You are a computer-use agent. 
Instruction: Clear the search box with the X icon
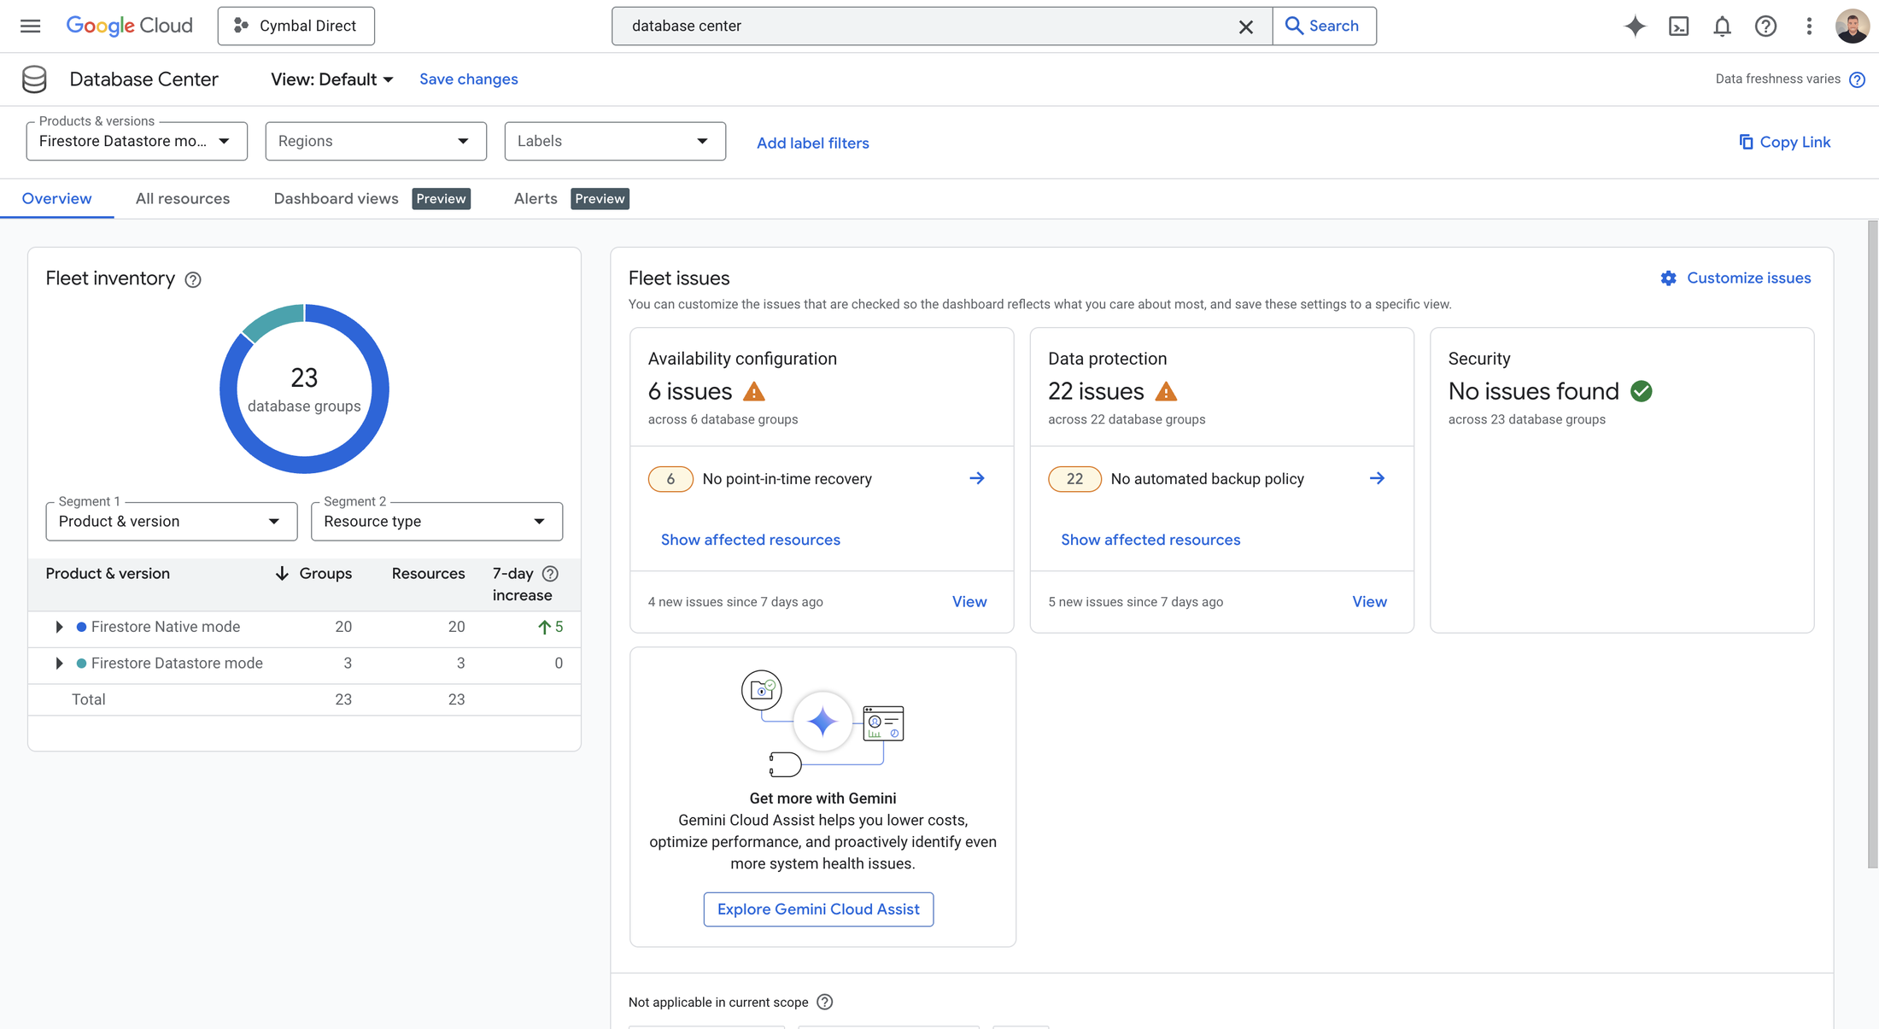[x=1245, y=26]
